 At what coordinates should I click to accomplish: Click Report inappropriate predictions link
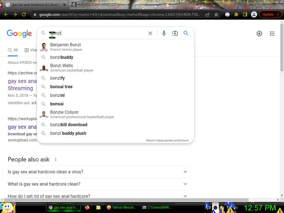[167, 140]
